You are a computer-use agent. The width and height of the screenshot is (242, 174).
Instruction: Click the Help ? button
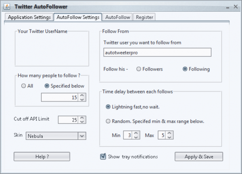42,157
